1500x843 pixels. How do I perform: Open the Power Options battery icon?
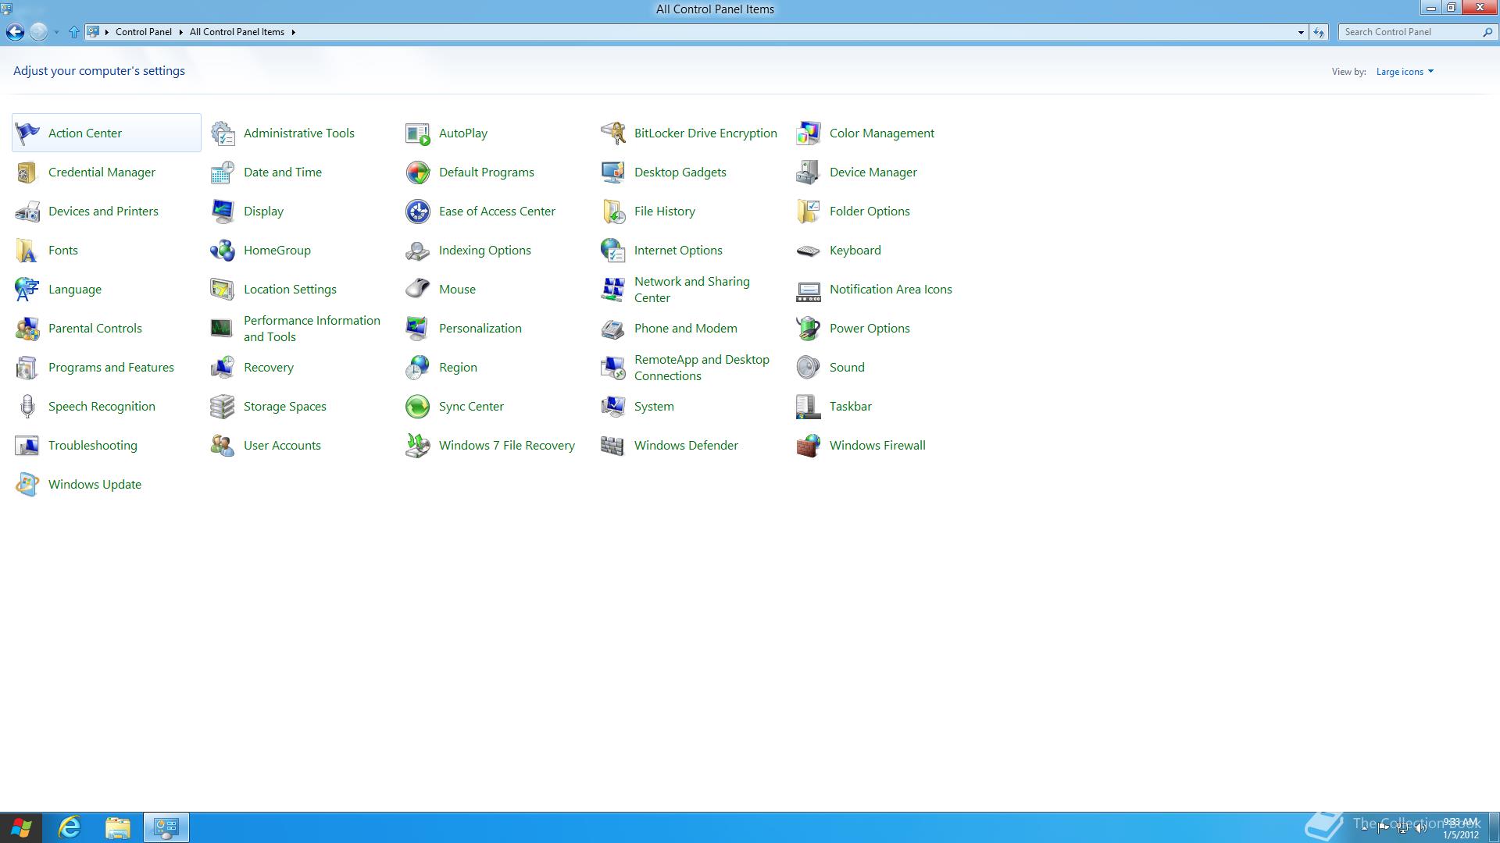click(809, 329)
